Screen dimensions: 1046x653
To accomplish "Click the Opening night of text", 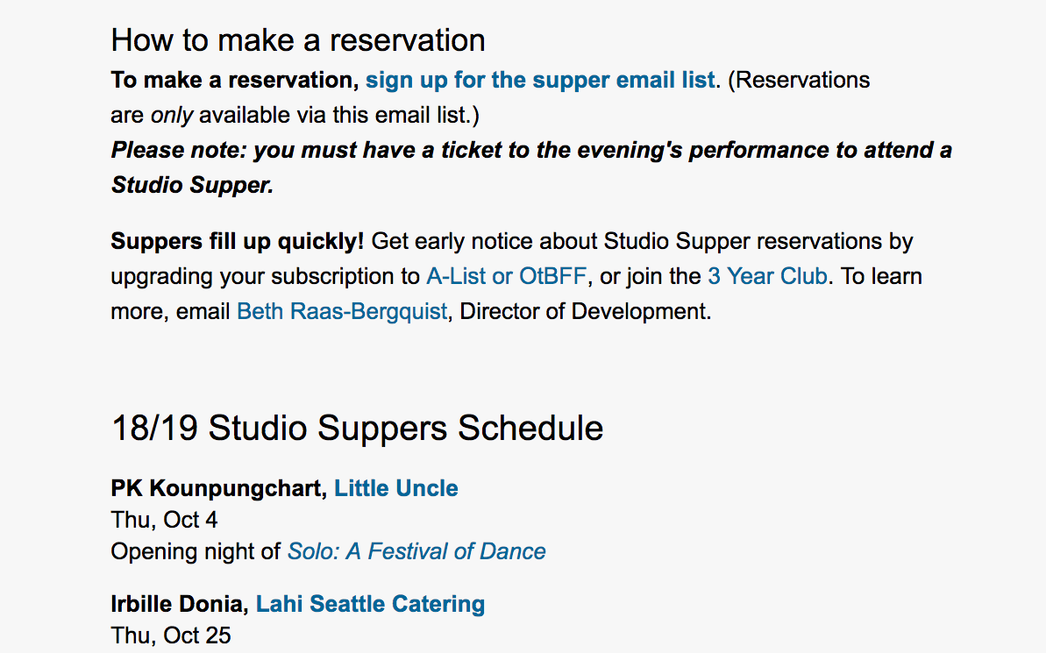I will click(x=196, y=551).
